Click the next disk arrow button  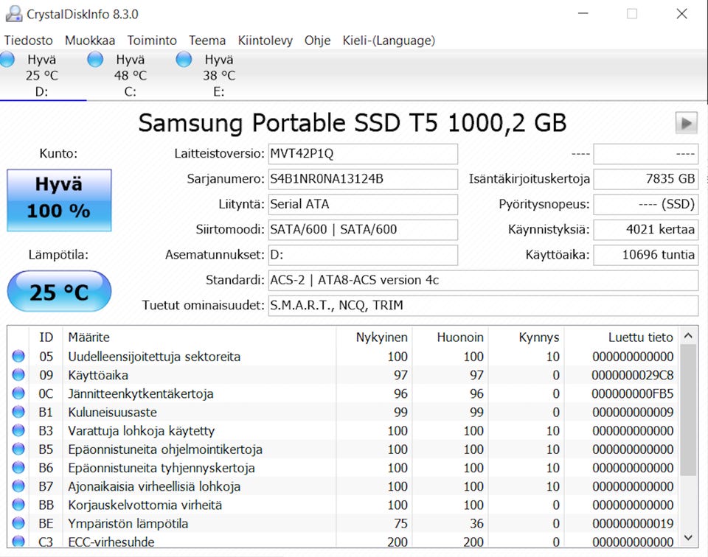click(687, 123)
